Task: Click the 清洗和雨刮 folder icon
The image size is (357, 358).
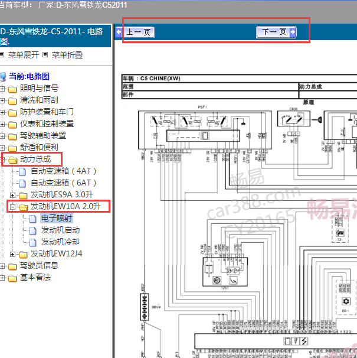Action: pos(12,100)
